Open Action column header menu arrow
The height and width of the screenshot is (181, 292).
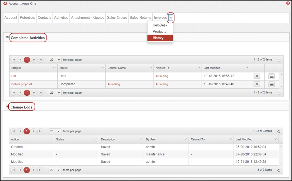tap(51, 139)
